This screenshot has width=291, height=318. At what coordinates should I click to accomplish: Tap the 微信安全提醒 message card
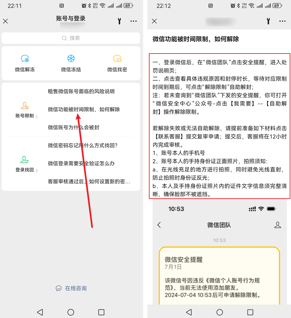point(220,275)
